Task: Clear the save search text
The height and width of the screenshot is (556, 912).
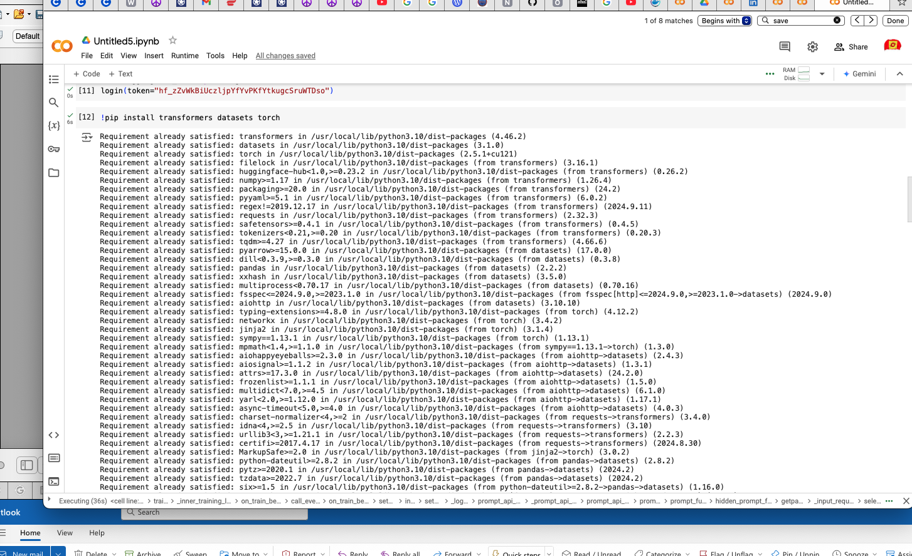Action: click(837, 20)
